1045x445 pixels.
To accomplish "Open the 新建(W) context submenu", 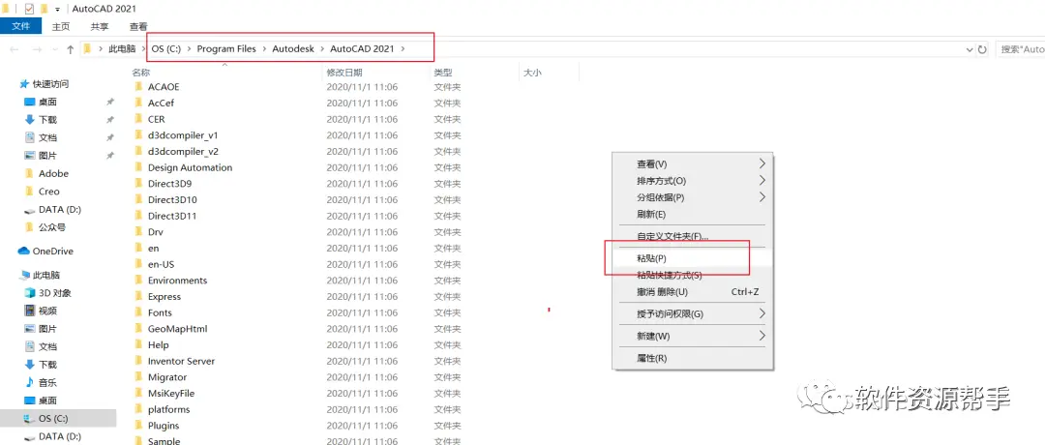I will coord(693,336).
